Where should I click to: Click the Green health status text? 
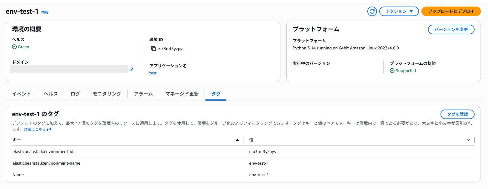pos(24,47)
